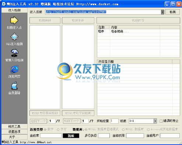182x145 pixels.
Task: Close the 啊D注入工具 window
Action: [179, 4]
